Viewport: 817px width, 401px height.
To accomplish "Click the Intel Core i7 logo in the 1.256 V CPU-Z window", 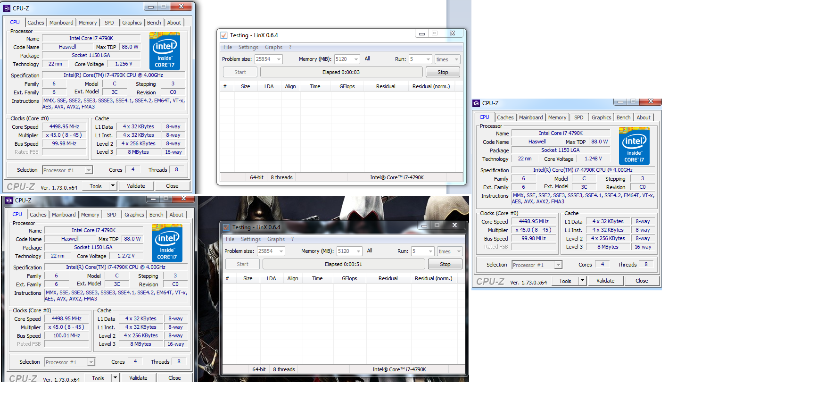I will pos(165,51).
